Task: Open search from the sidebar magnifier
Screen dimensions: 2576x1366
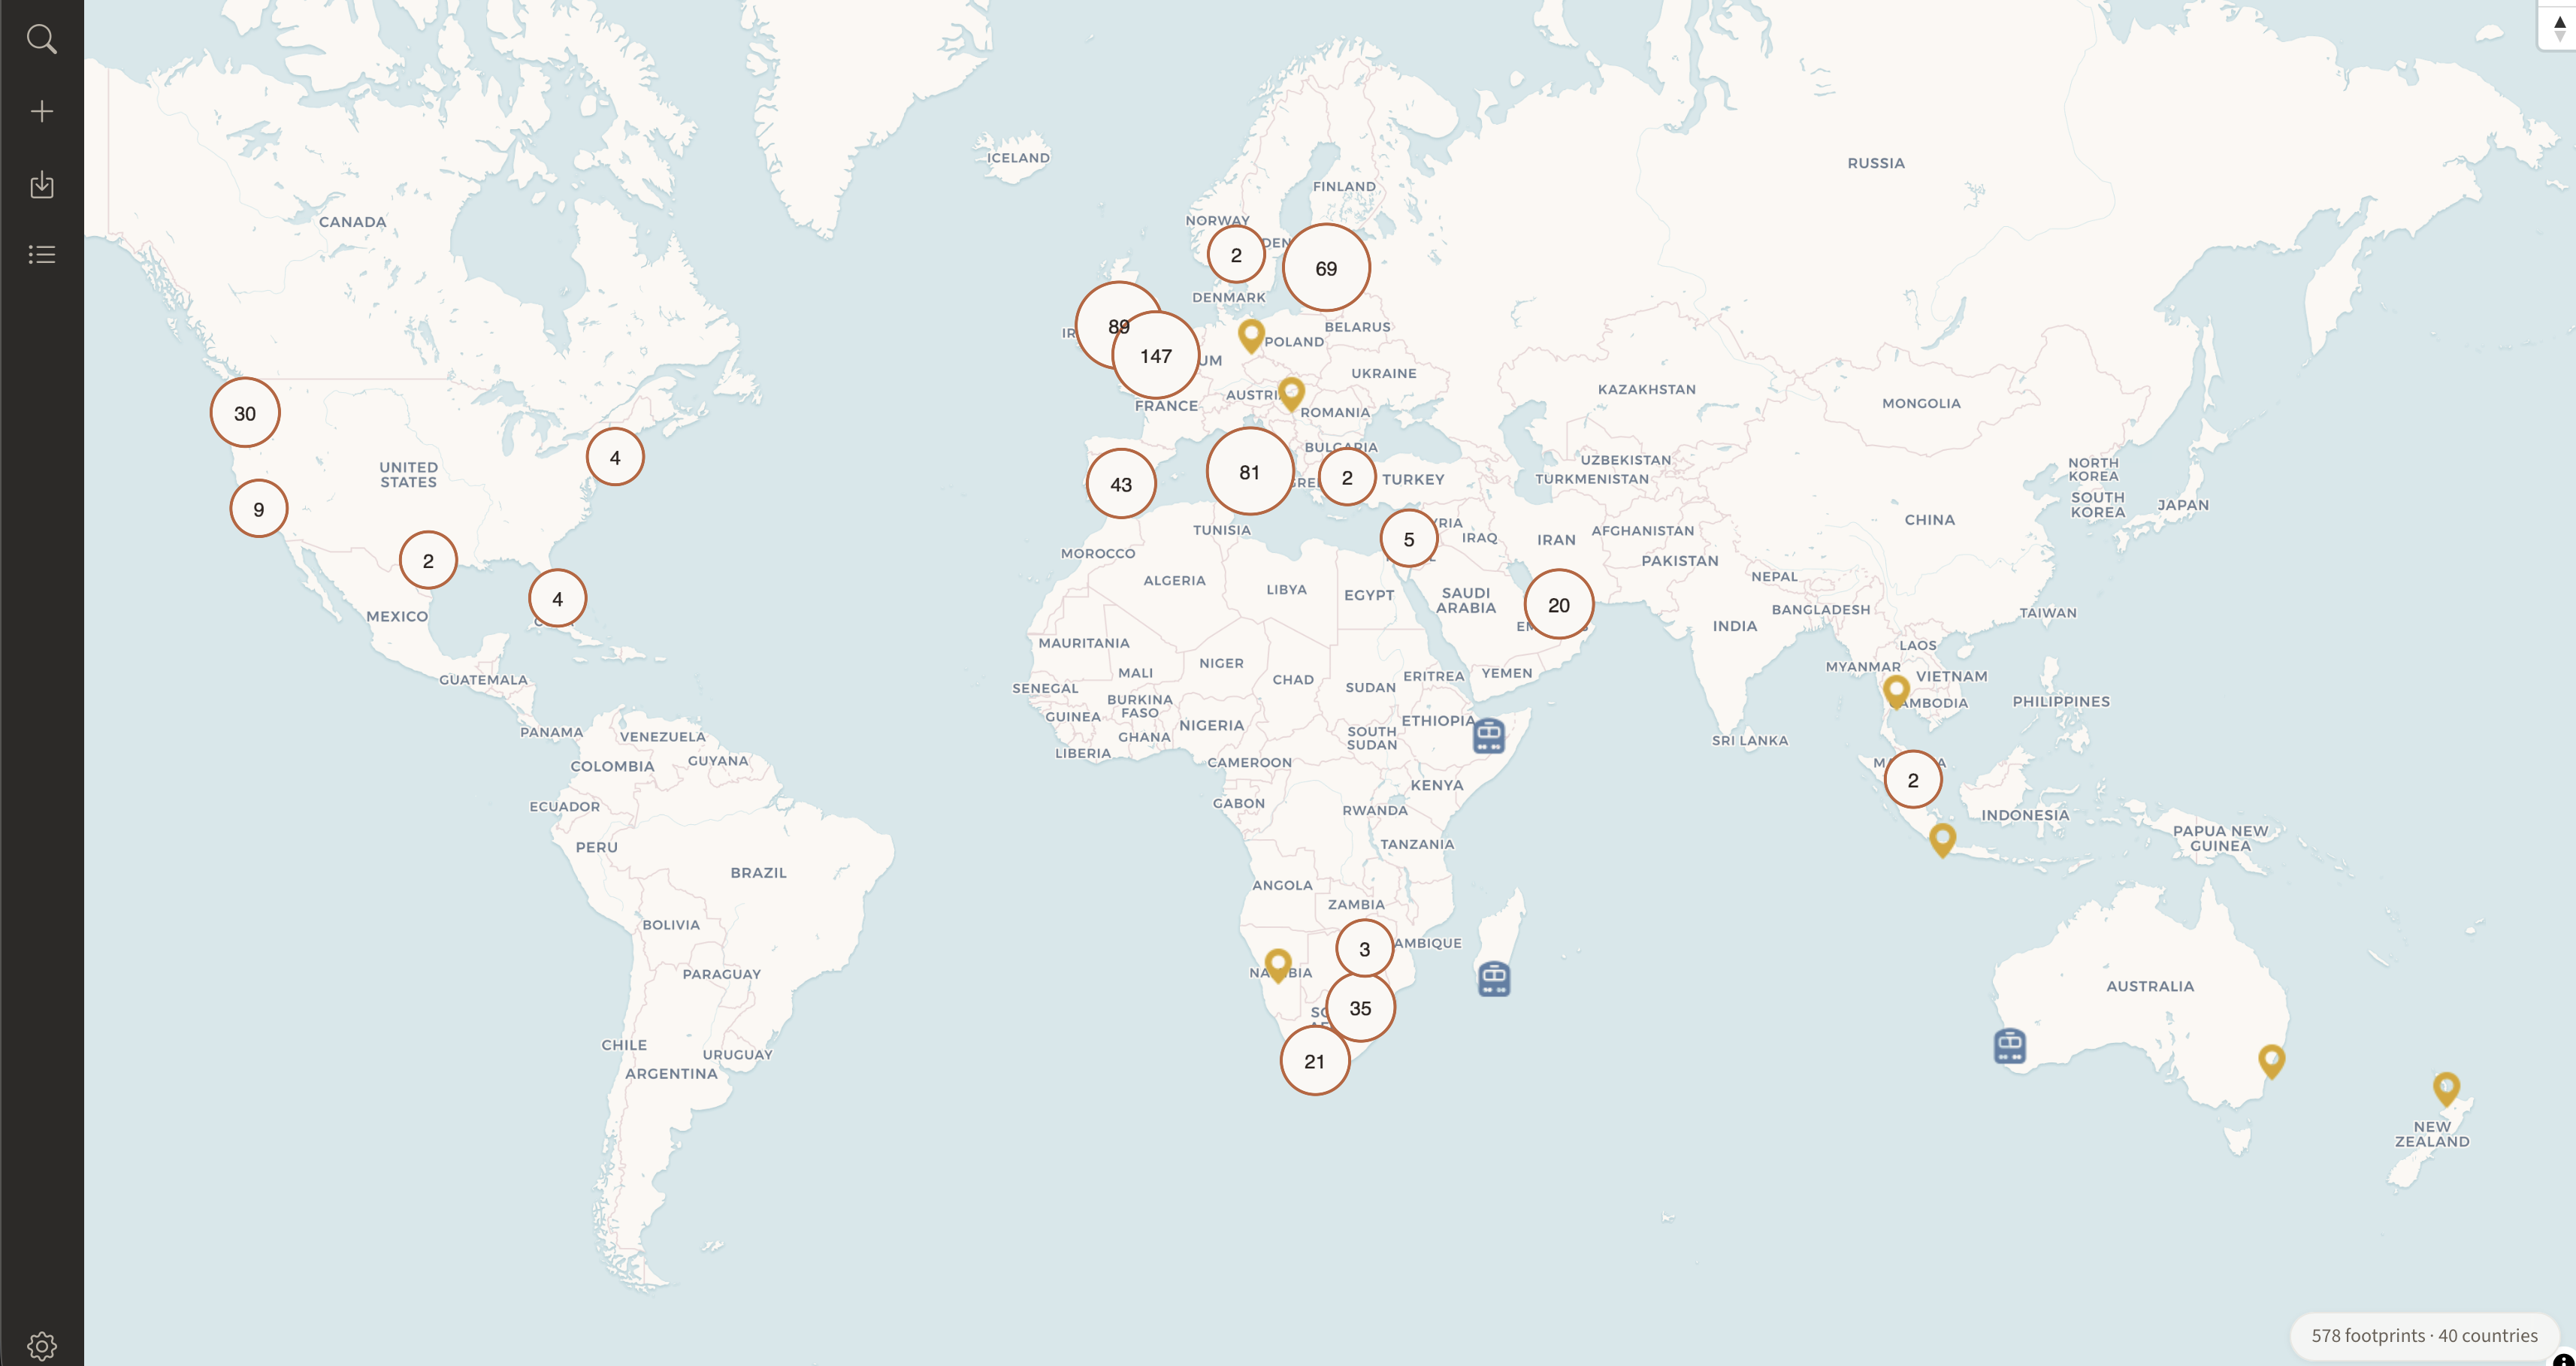Action: (x=41, y=39)
